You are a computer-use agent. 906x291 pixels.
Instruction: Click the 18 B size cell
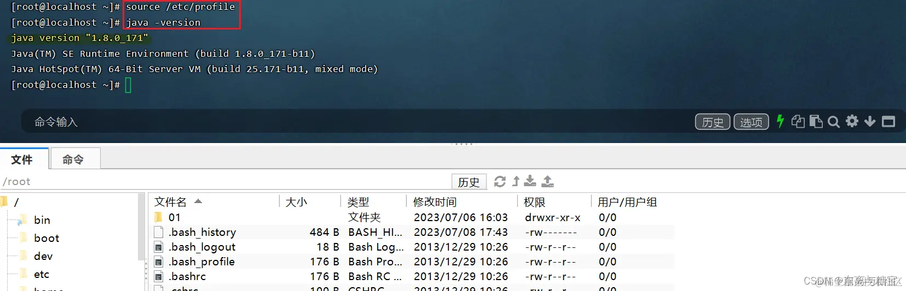click(x=328, y=247)
